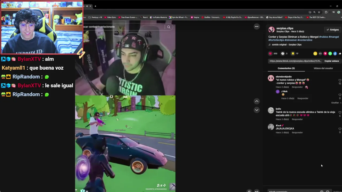Open serpias.clips profile avatar

pos(271,30)
